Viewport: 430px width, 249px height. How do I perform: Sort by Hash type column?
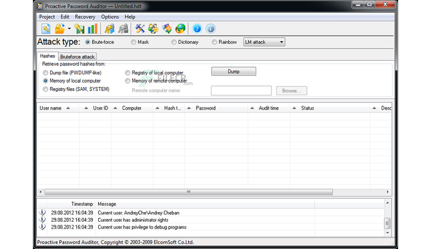pyautogui.click(x=169, y=108)
